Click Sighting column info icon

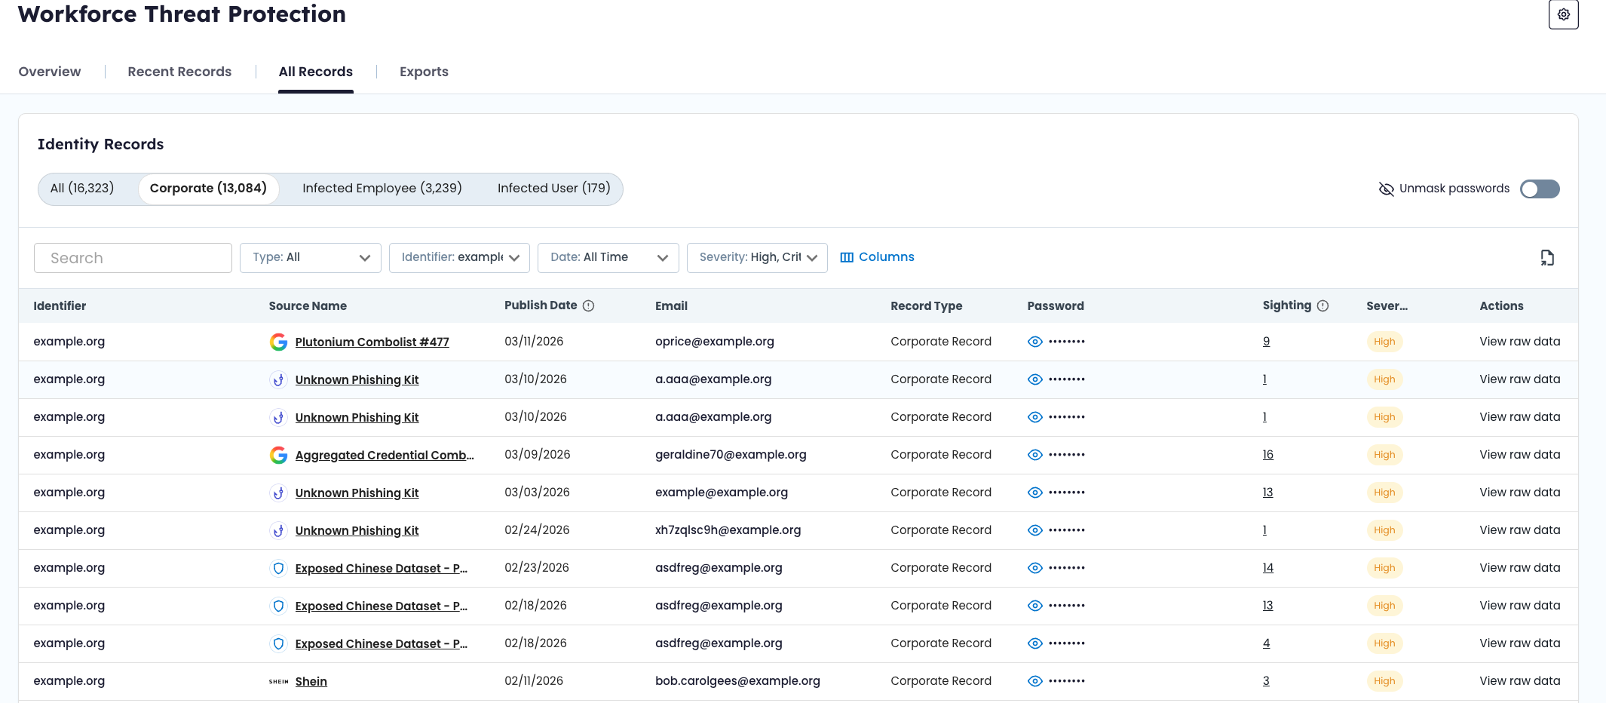pyautogui.click(x=1322, y=305)
